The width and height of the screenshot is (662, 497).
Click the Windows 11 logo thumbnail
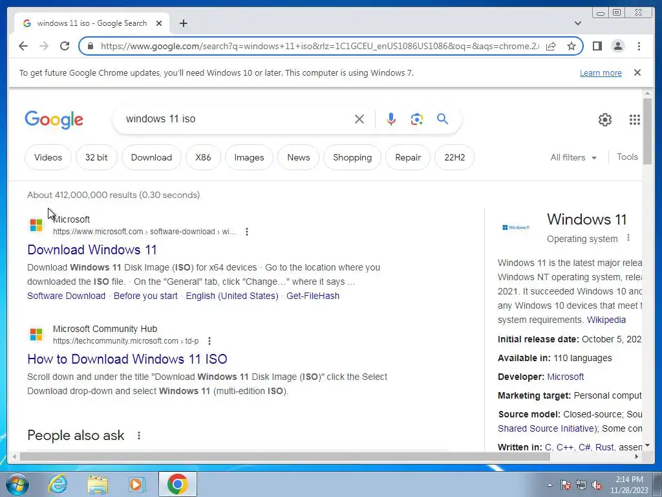(516, 227)
